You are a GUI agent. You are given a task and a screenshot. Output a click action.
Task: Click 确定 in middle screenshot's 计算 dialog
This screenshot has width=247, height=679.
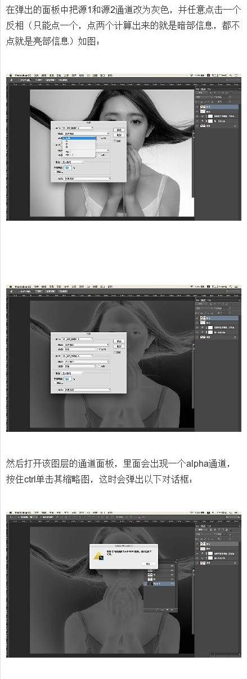click(x=119, y=341)
